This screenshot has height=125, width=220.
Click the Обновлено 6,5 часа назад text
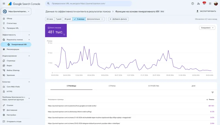coord(206,19)
